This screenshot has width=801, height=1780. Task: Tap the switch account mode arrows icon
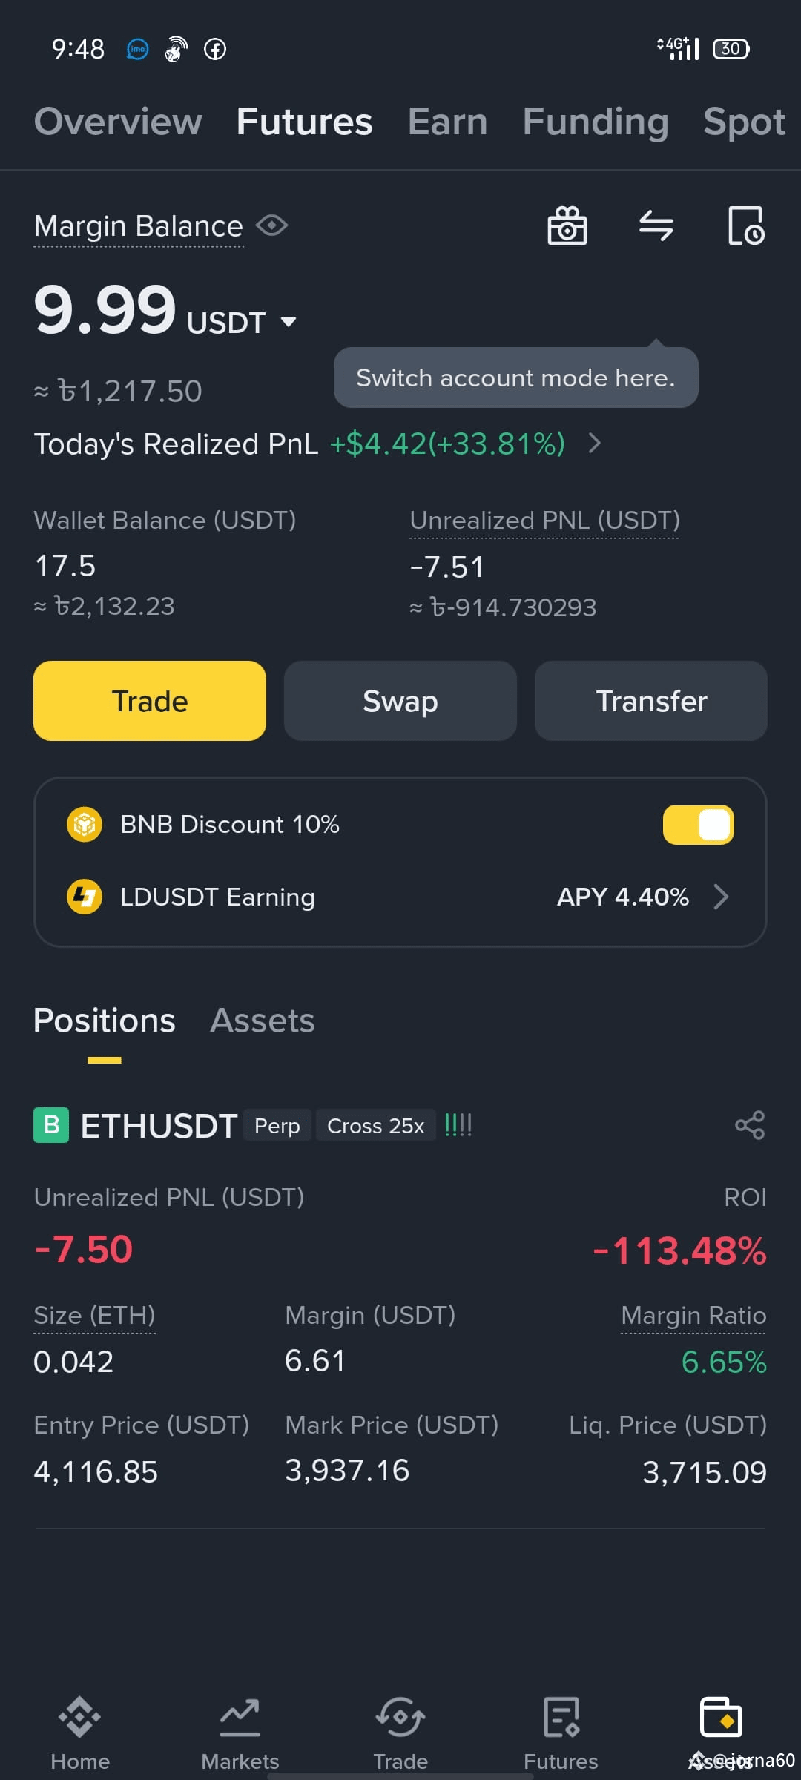coord(656,225)
